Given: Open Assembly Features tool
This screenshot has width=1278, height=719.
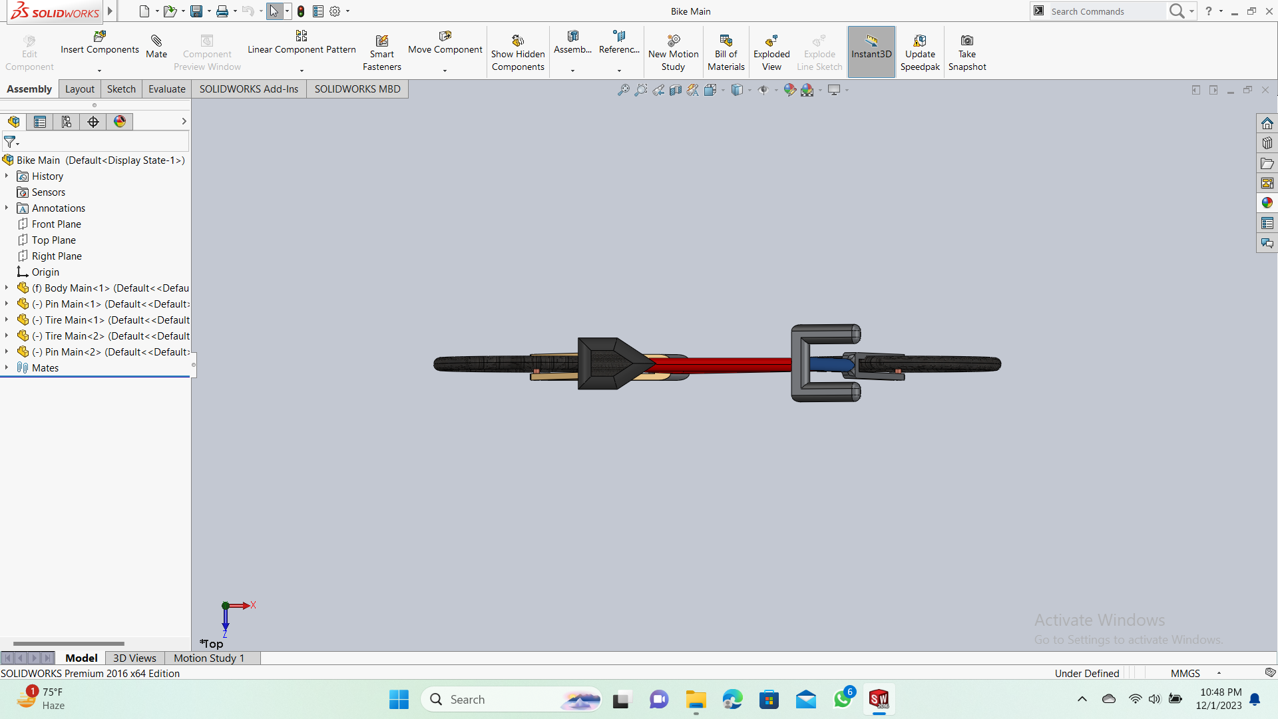Looking at the screenshot, I should (572, 43).
